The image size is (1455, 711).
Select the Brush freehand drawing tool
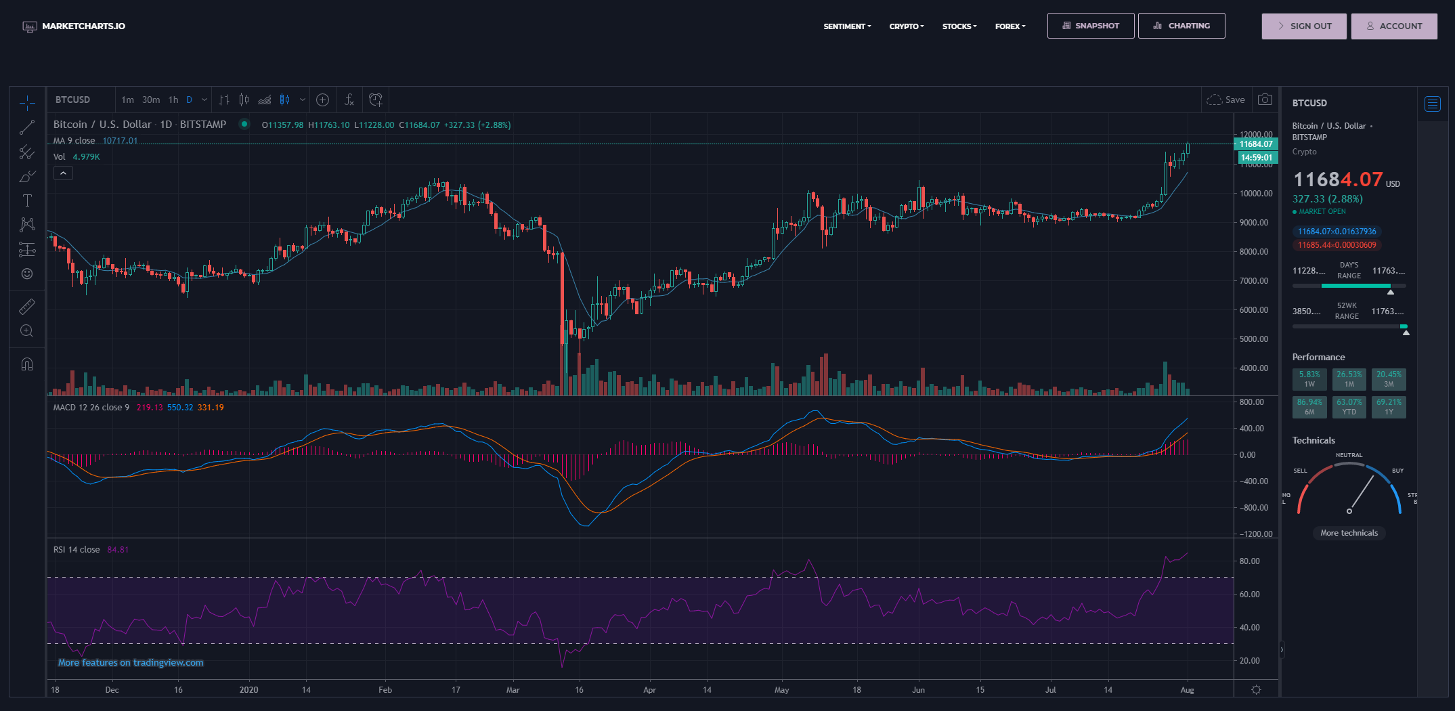(x=27, y=176)
